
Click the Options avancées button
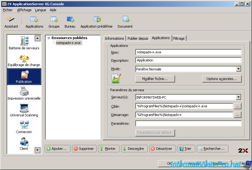[x=222, y=79]
